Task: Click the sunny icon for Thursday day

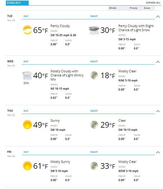Action: (x=28, y=125)
